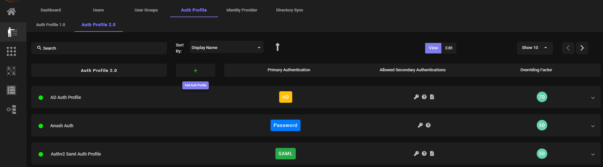Viewport: 603px width, 167px height.
Task: Switch to Edit mode
Action: coord(449,48)
